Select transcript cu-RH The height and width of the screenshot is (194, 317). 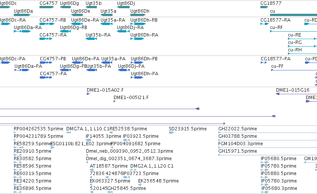pos(295,50)
